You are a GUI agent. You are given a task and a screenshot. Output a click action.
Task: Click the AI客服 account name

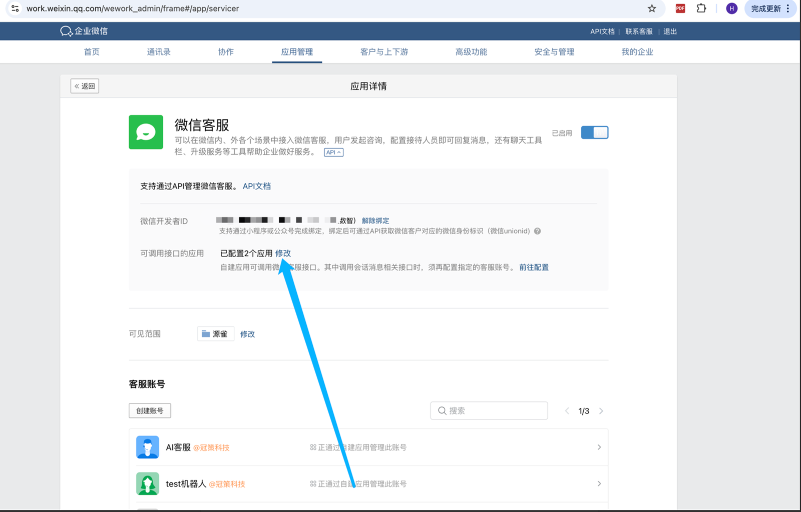point(178,447)
